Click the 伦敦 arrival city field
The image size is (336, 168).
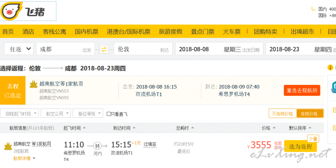pyautogui.click(x=143, y=49)
